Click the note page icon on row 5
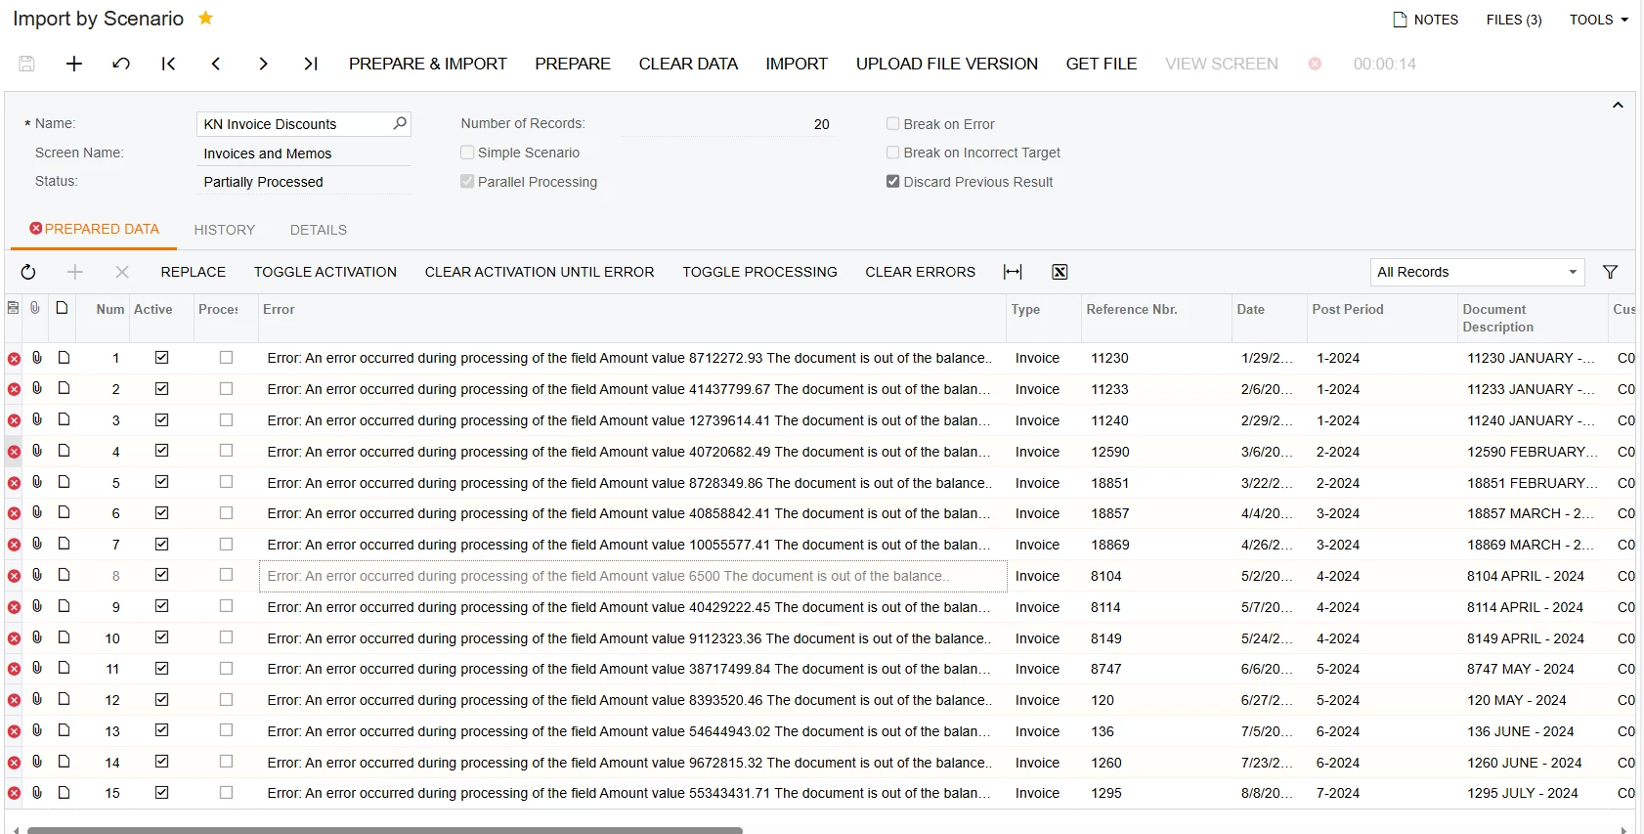The width and height of the screenshot is (1644, 834). [64, 482]
